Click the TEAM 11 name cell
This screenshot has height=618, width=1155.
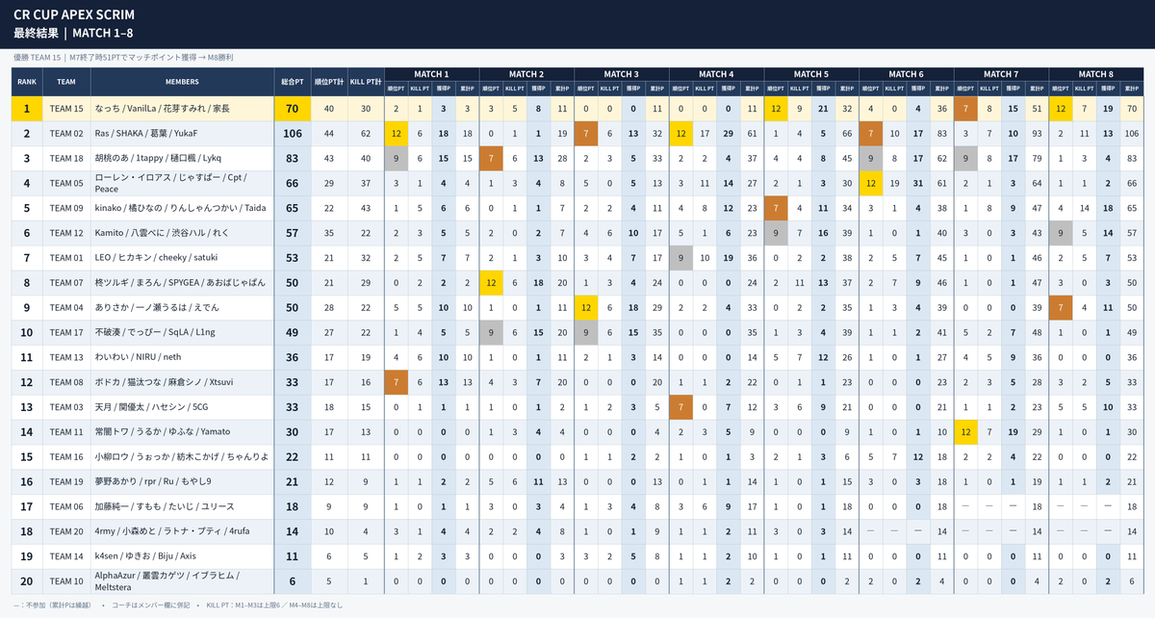(x=66, y=433)
